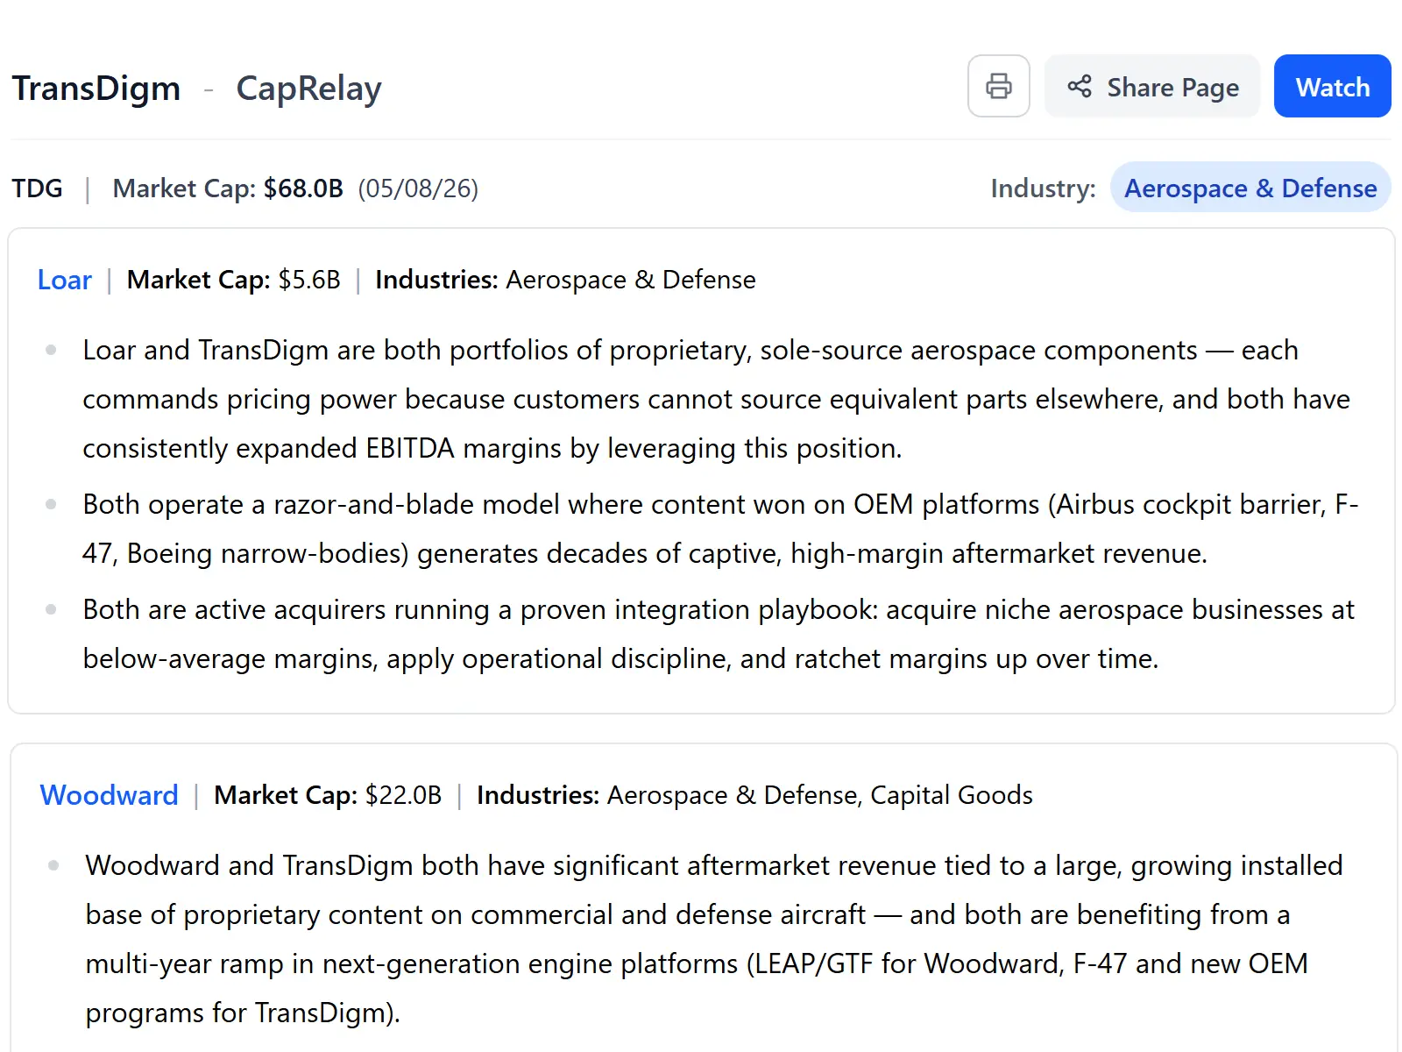Click the Woodward aftermarket revenue bullet

point(714,939)
